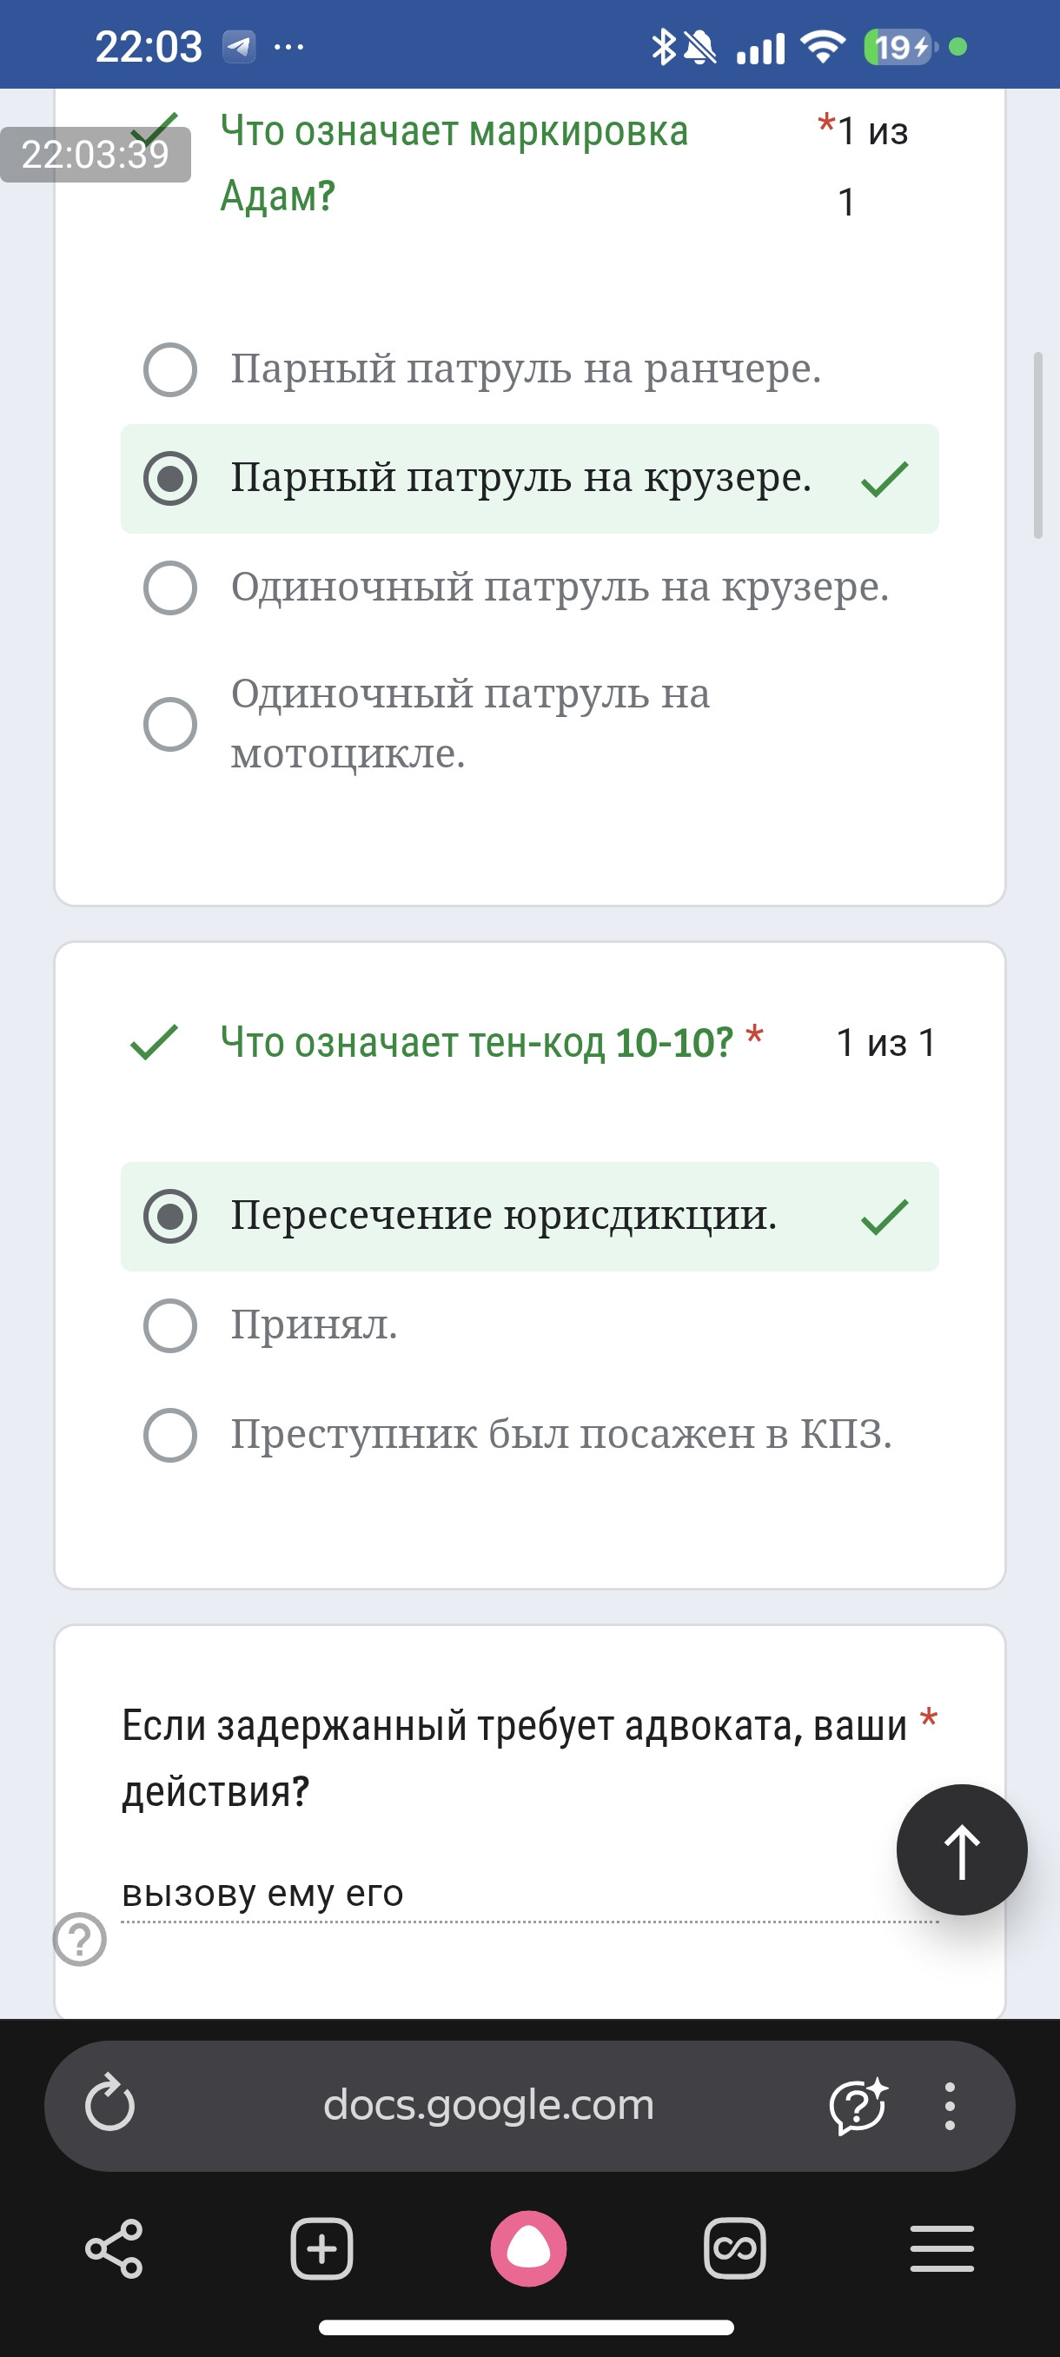Click the page scrollbar on the right edge
Image resolution: width=1060 pixels, height=2357 pixels.
1038,445
